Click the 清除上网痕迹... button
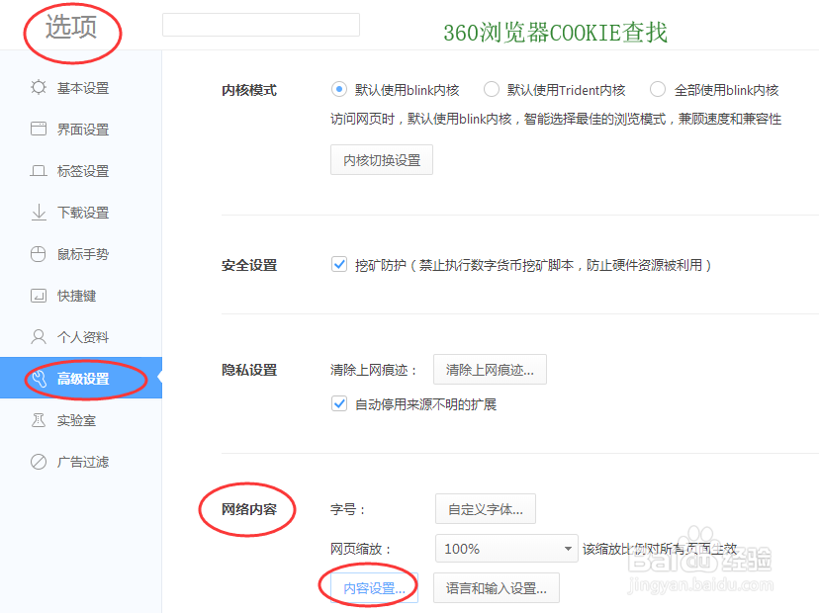This screenshot has height=613, width=819. click(490, 370)
